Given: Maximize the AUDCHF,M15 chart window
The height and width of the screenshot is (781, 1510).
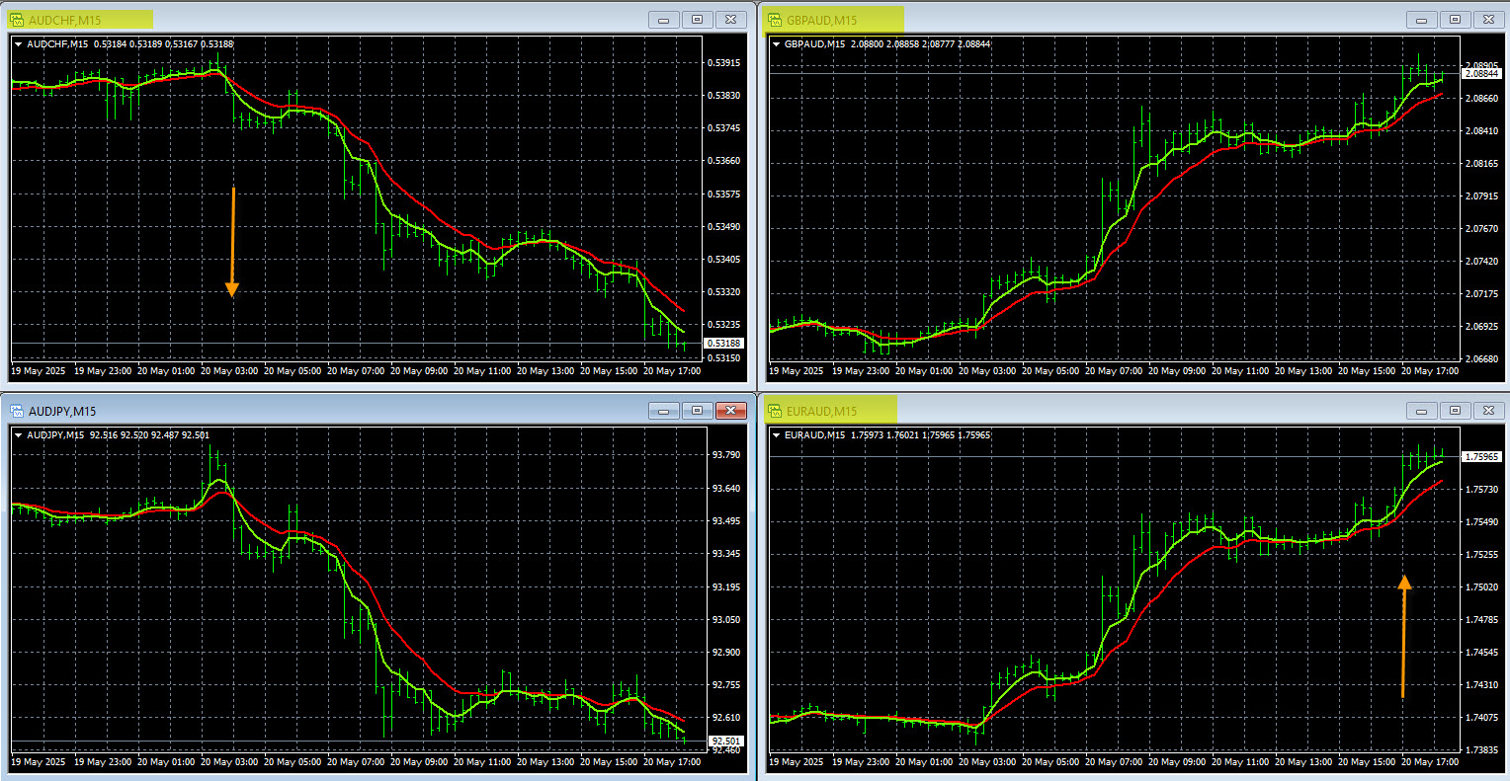Looking at the screenshot, I should [x=697, y=20].
